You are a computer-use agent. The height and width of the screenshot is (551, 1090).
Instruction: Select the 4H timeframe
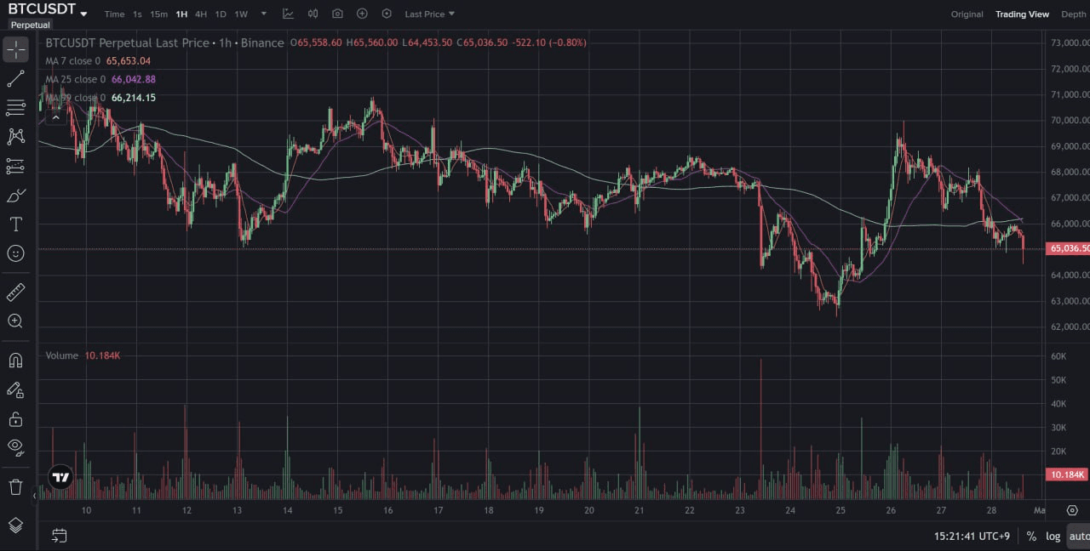tap(200, 14)
